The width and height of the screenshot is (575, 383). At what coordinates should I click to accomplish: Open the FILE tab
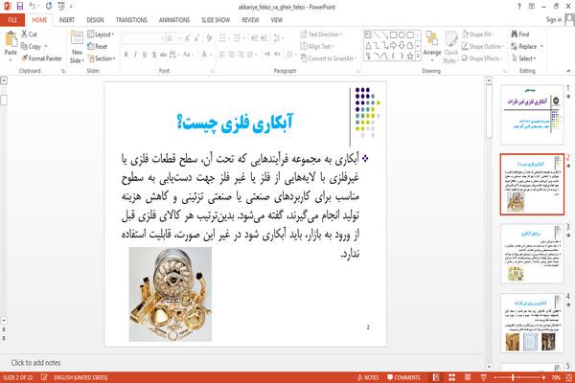[x=12, y=20]
